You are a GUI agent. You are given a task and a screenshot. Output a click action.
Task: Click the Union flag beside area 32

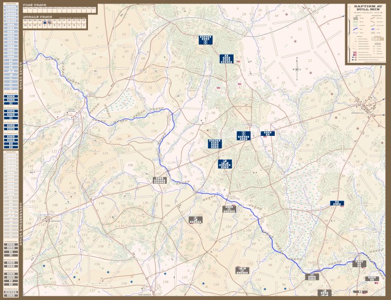tap(239, 84)
